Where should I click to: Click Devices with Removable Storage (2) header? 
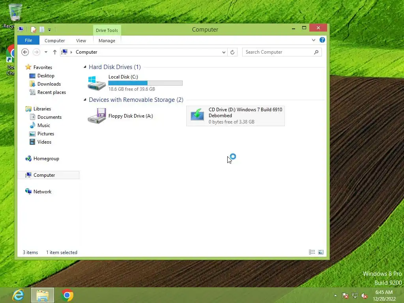coord(136,100)
